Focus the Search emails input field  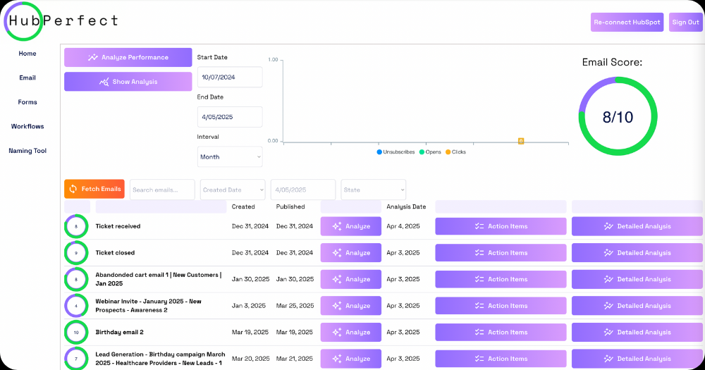(x=163, y=190)
